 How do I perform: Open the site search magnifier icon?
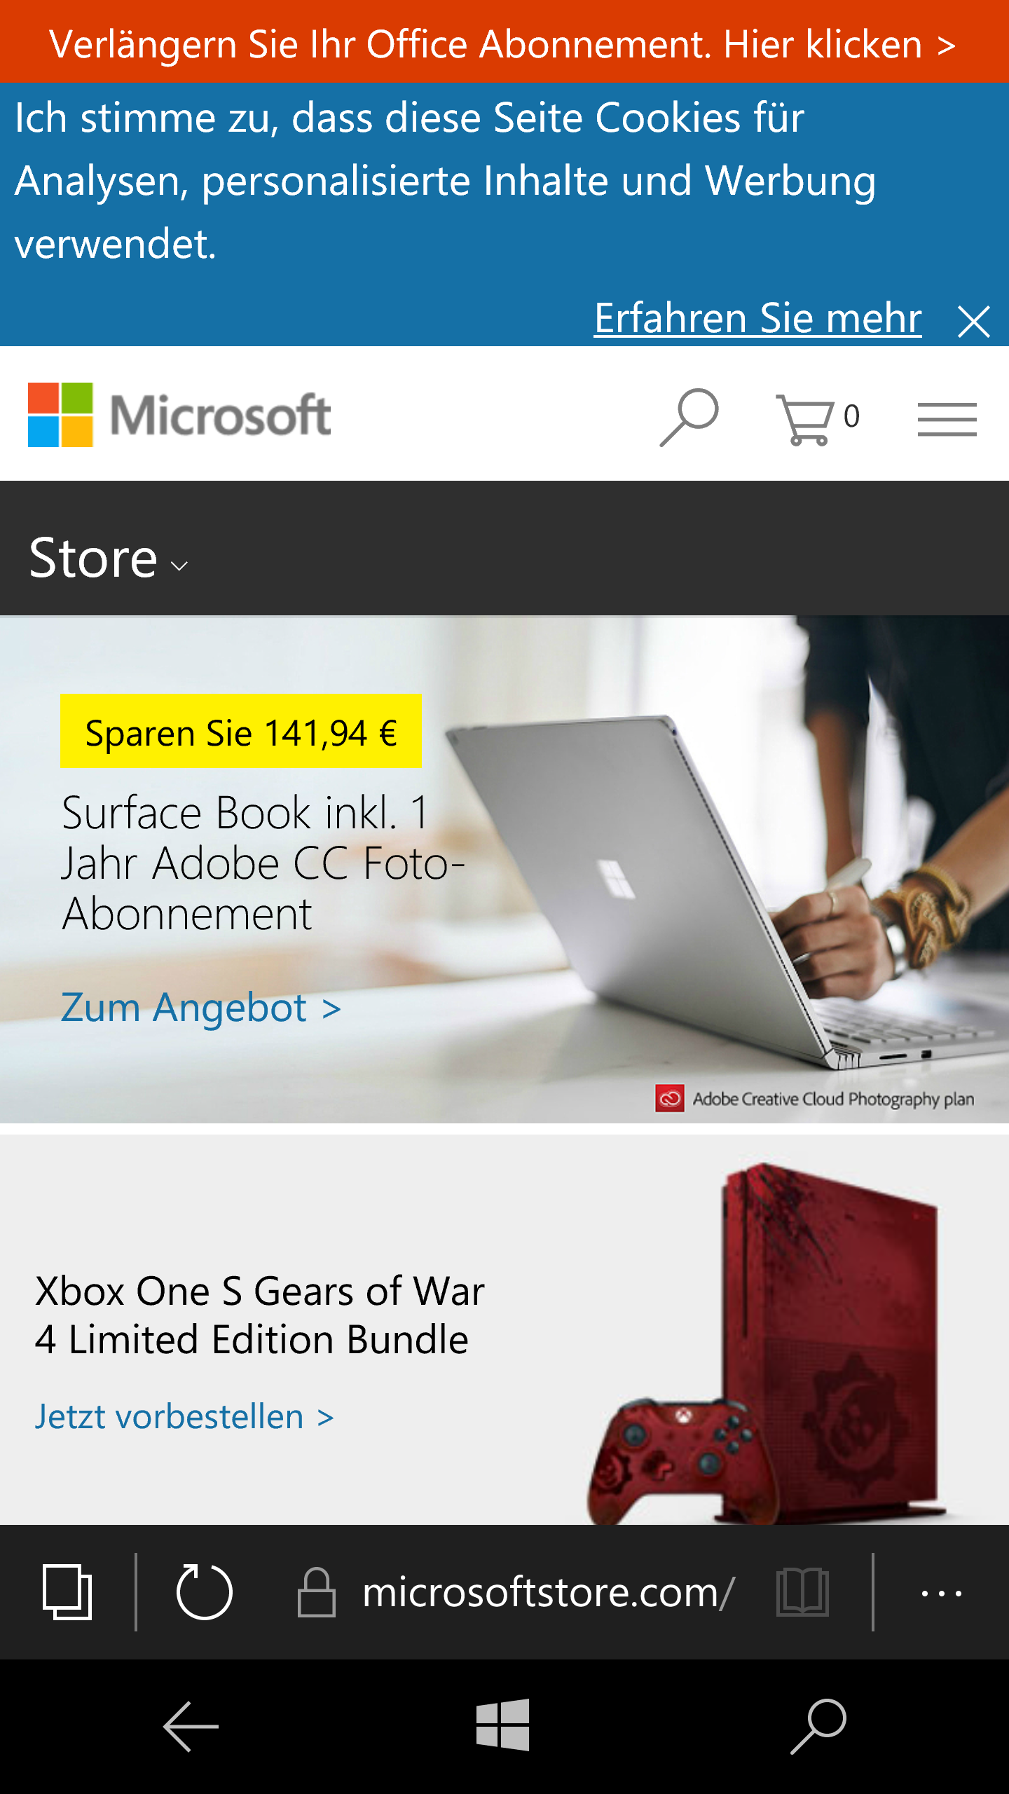[x=689, y=418]
